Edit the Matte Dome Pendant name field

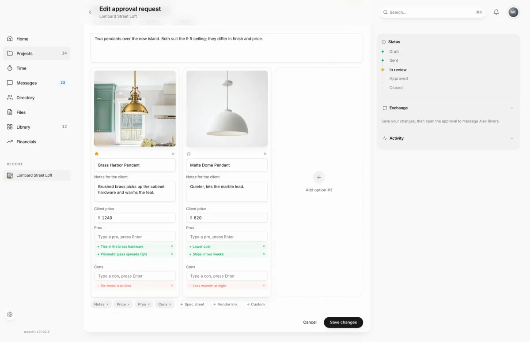pyautogui.click(x=227, y=165)
